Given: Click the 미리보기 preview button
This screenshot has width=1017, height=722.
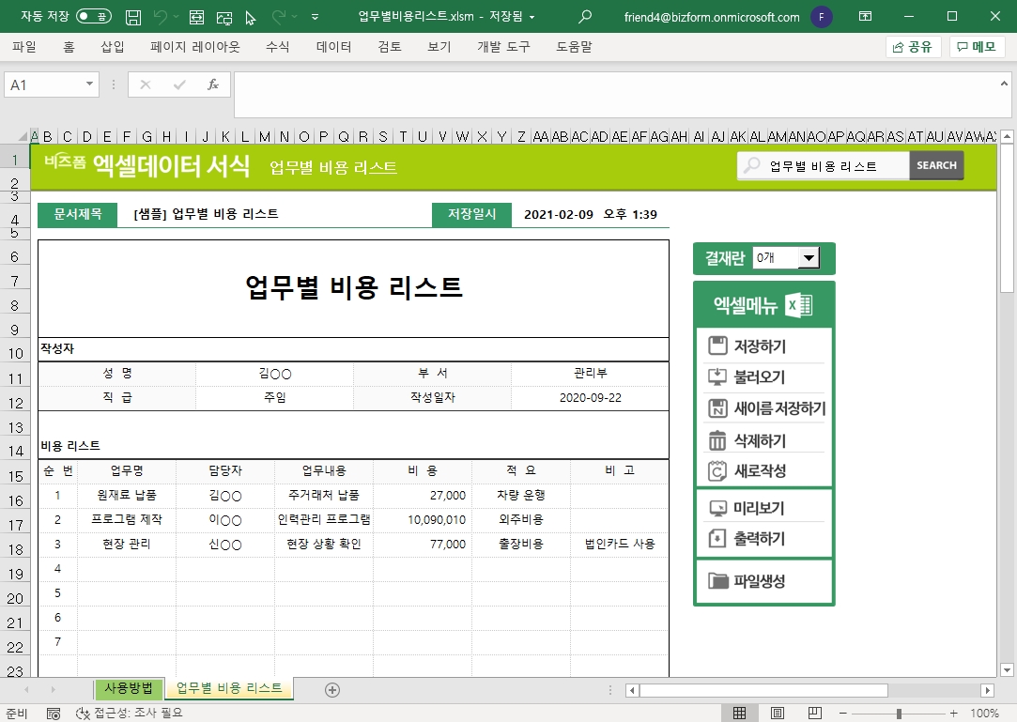Looking at the screenshot, I should pos(758,509).
